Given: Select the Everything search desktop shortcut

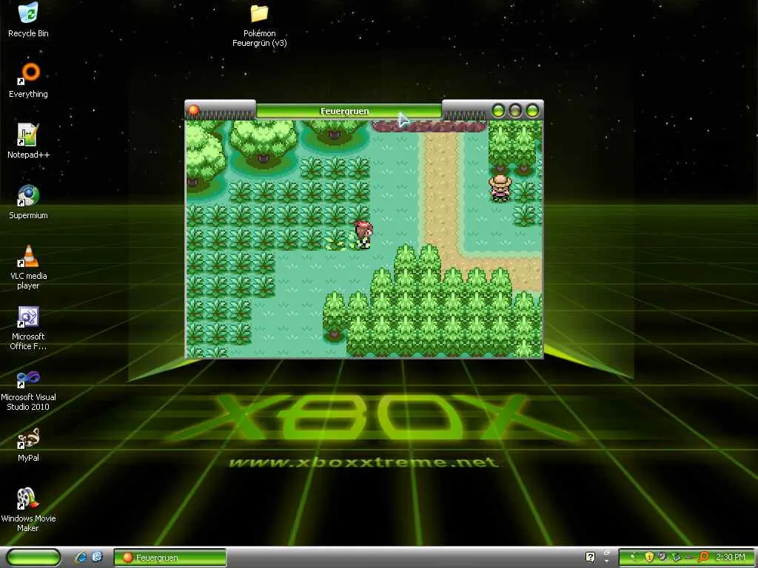Looking at the screenshot, I should [28, 80].
